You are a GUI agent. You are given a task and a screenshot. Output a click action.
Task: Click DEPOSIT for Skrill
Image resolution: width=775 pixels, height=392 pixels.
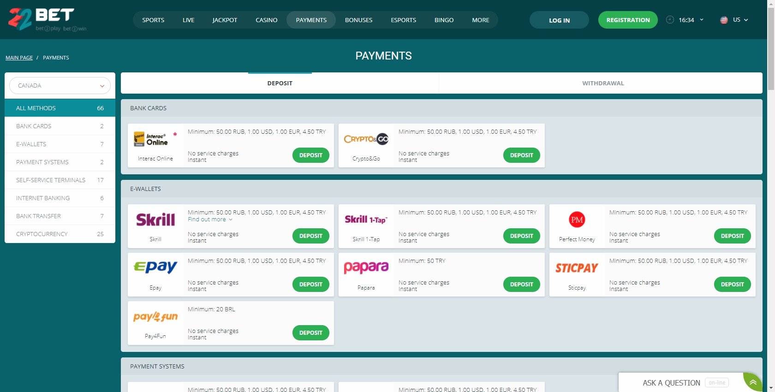(311, 236)
